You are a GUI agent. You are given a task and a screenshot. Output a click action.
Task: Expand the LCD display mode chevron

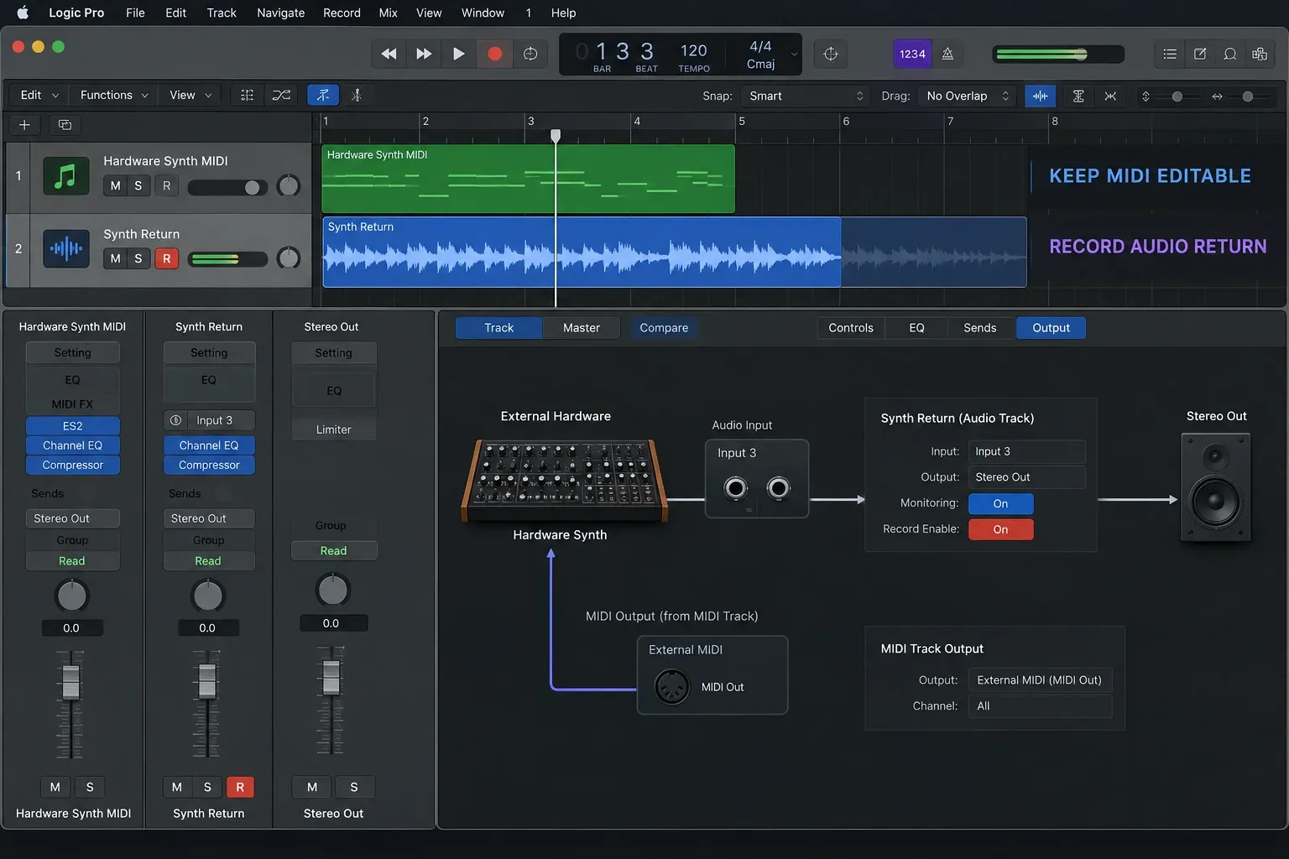coord(794,55)
